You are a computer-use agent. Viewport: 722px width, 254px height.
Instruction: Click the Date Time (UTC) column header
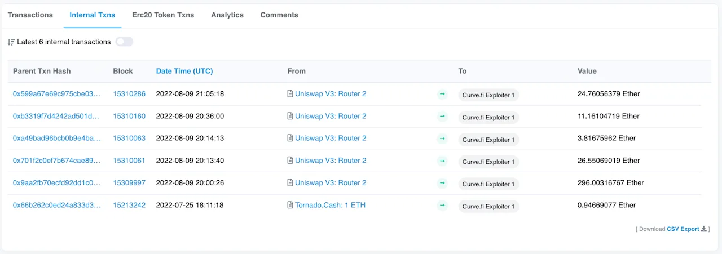point(184,71)
